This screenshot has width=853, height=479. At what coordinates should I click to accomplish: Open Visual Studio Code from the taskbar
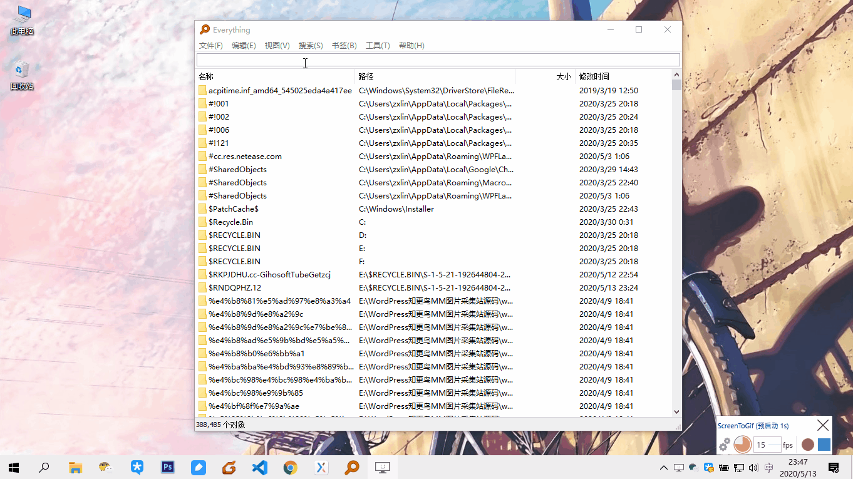click(x=259, y=467)
